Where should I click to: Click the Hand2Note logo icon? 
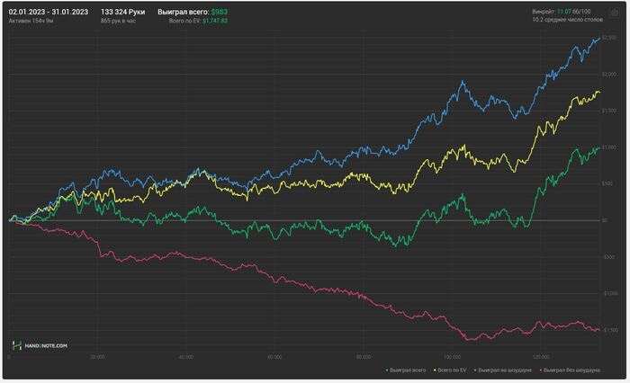[17, 345]
